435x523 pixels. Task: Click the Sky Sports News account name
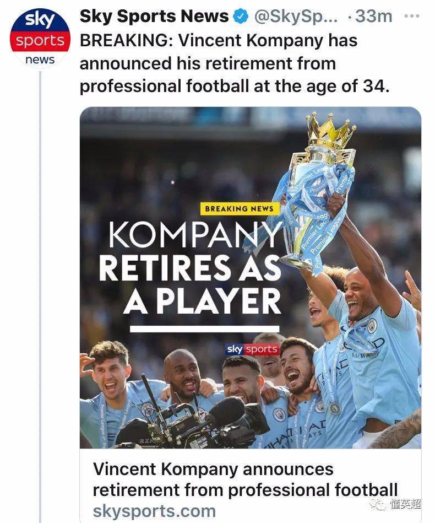coord(154,17)
